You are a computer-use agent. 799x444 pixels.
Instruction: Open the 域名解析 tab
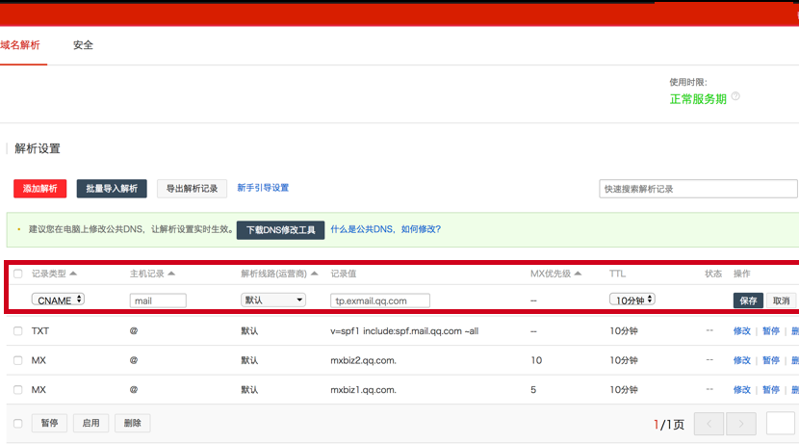(20, 45)
